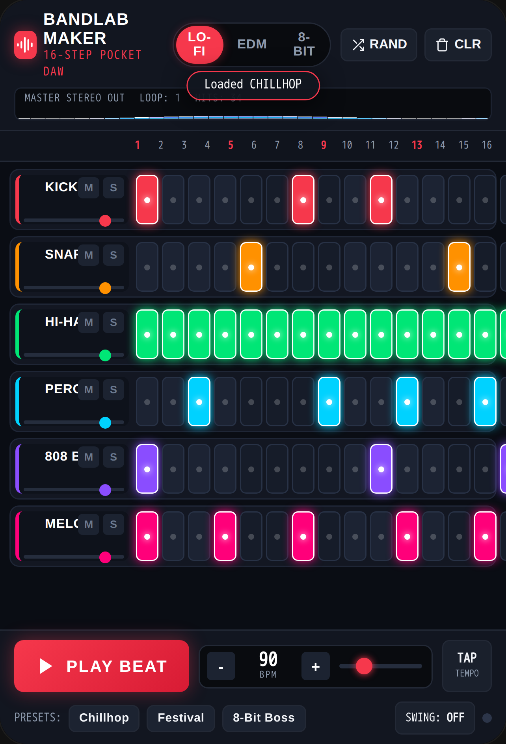Click the trash icon on CLR
The image size is (506, 744).
(442, 45)
